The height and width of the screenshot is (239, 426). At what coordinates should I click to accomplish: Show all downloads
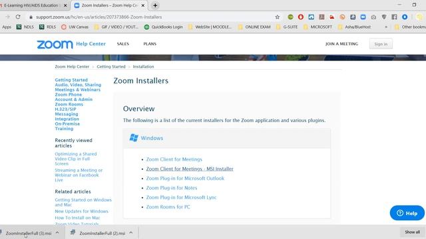pyautogui.click(x=413, y=232)
